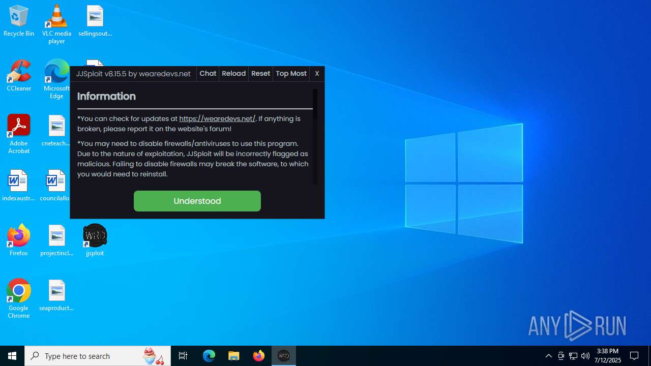
Task: Select the cneteach file icon
Action: (56, 131)
